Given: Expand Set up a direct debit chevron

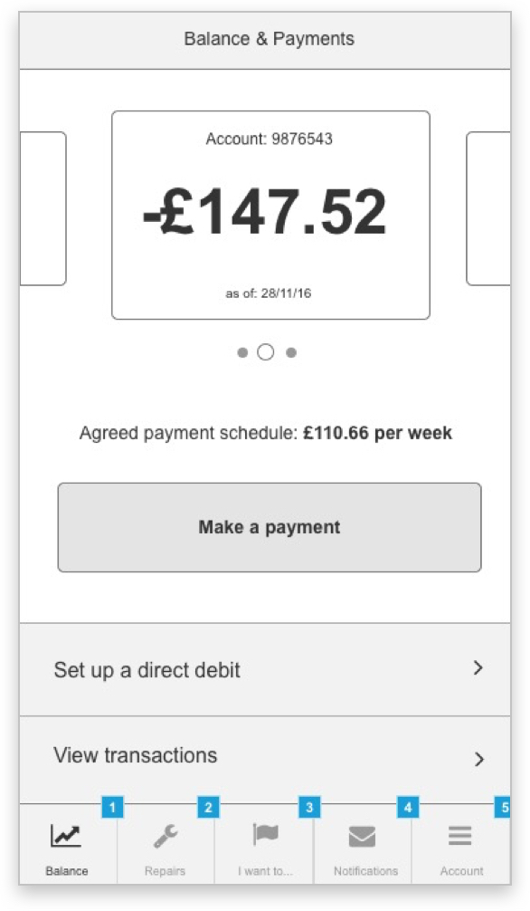Looking at the screenshot, I should tap(478, 668).
